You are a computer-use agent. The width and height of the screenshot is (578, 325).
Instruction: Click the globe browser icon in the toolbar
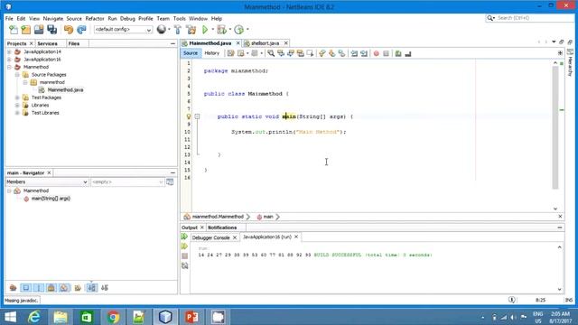(161, 30)
